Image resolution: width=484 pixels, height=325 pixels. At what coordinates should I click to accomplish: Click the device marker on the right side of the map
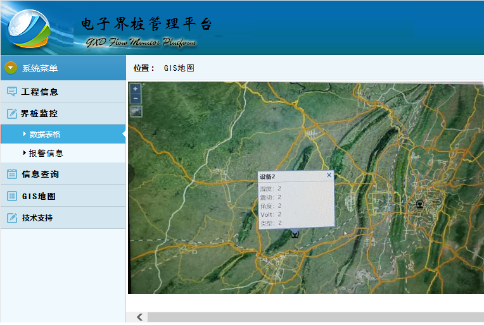419,204
